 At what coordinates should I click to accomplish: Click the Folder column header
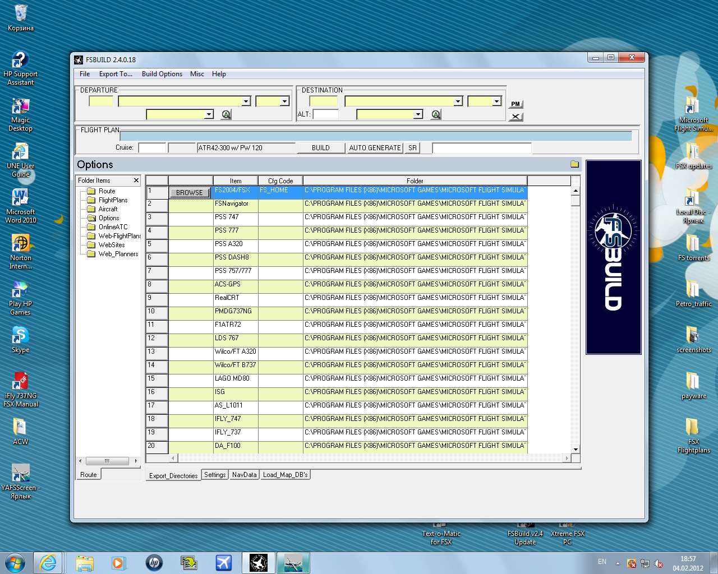coord(415,180)
